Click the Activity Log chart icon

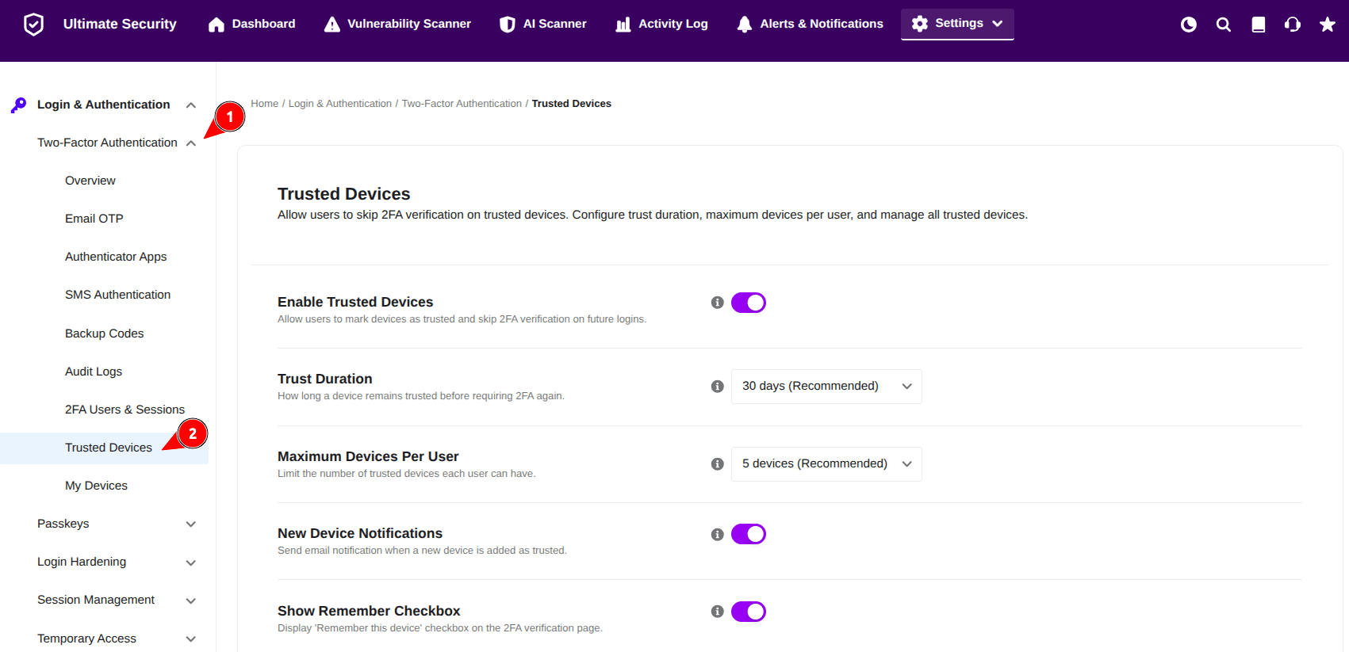click(623, 25)
